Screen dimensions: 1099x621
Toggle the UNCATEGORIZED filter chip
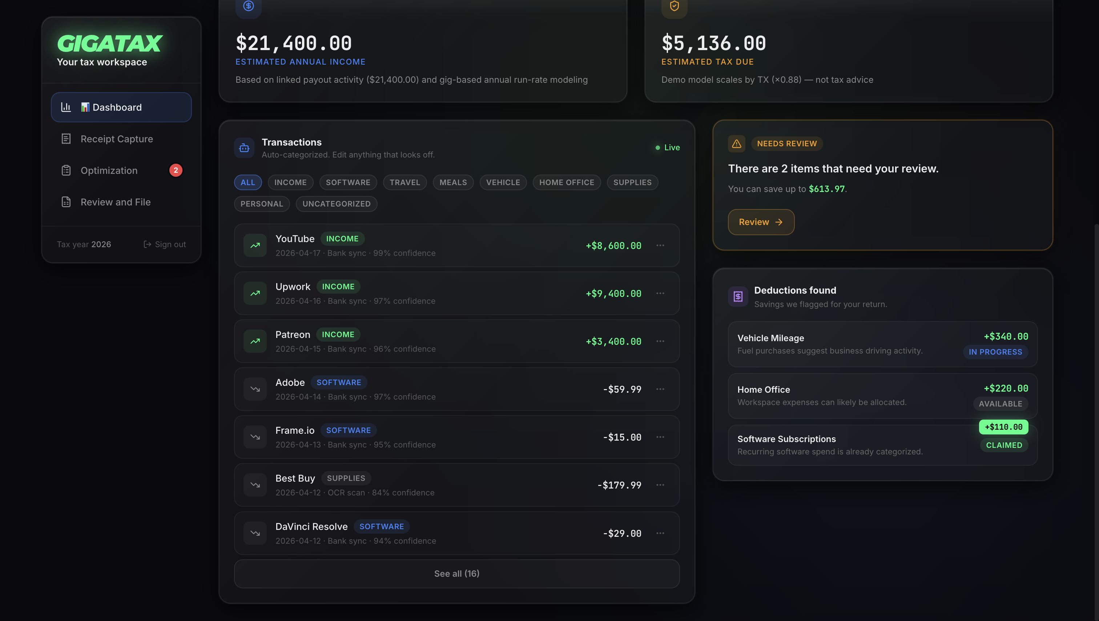[336, 204]
